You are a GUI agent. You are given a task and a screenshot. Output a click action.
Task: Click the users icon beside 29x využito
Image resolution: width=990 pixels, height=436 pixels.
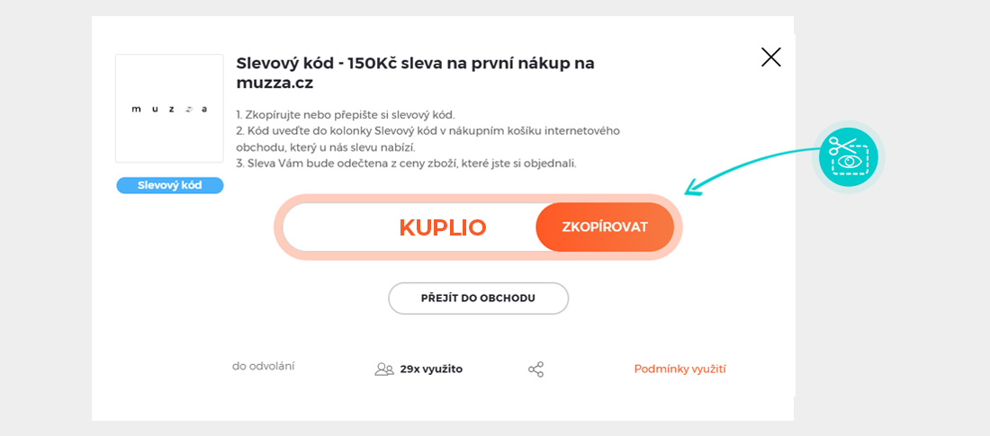click(384, 369)
